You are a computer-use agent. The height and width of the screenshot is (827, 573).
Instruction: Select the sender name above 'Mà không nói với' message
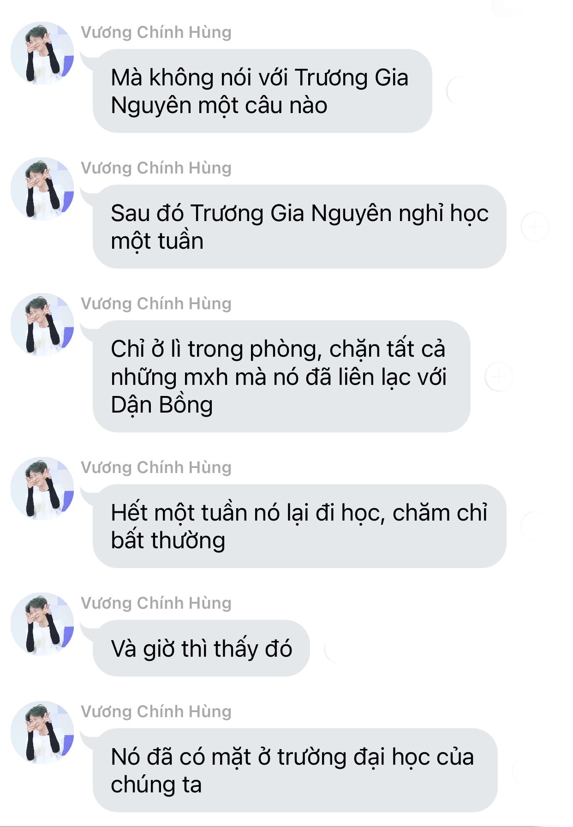pos(156,33)
